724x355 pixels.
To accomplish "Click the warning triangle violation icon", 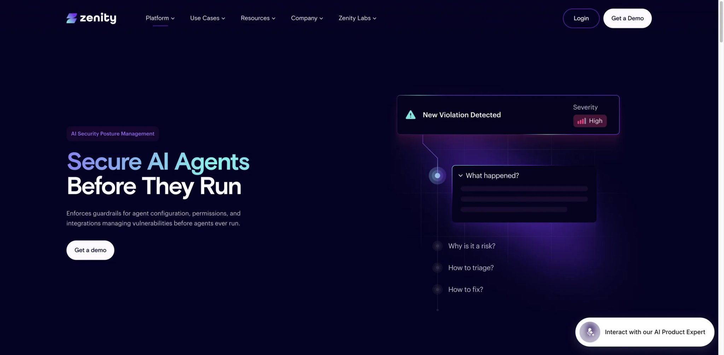I will pyautogui.click(x=410, y=115).
